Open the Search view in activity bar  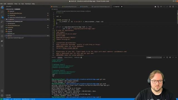click(x=2, y=12)
